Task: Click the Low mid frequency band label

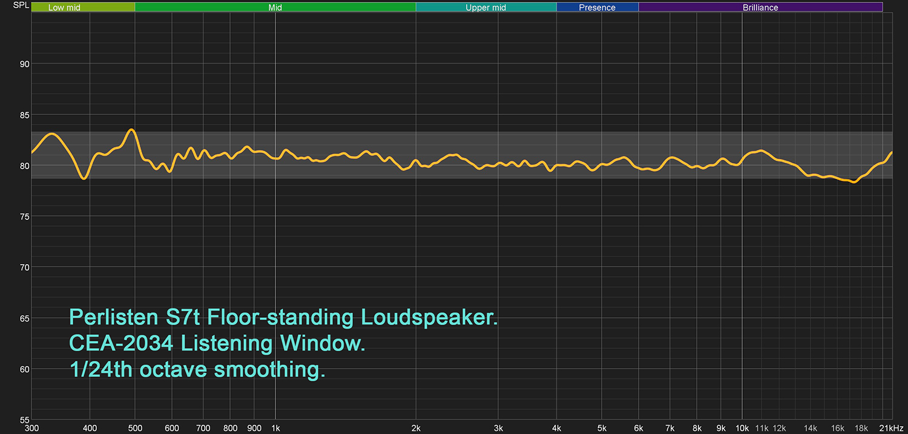Action: [x=64, y=8]
